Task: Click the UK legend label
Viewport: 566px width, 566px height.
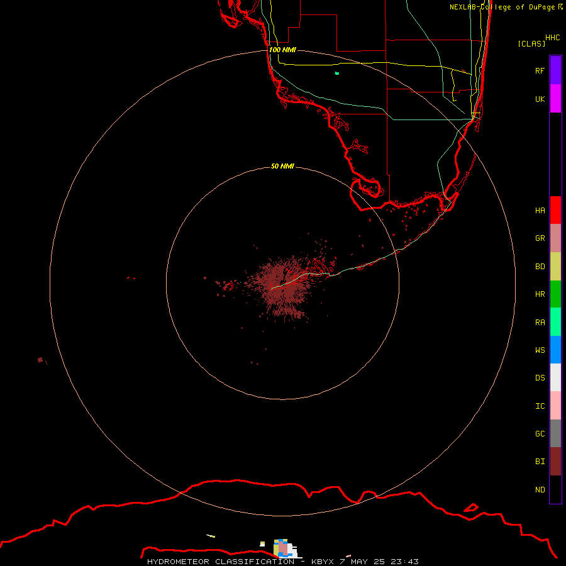Action: 540,99
